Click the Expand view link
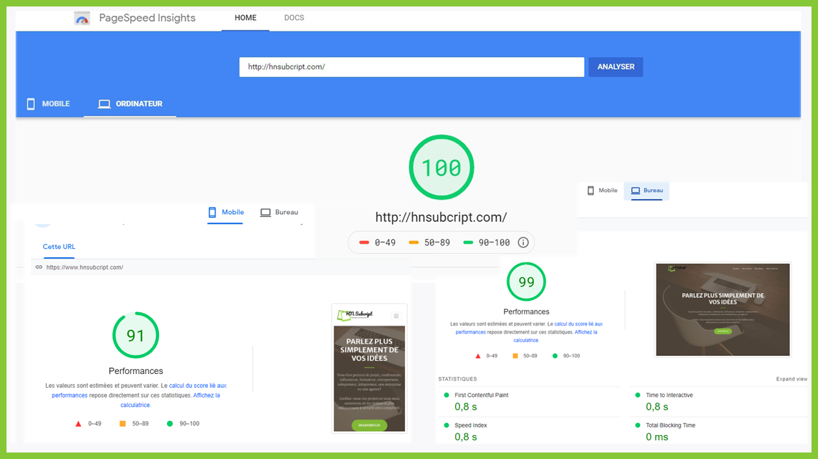 (x=791, y=379)
